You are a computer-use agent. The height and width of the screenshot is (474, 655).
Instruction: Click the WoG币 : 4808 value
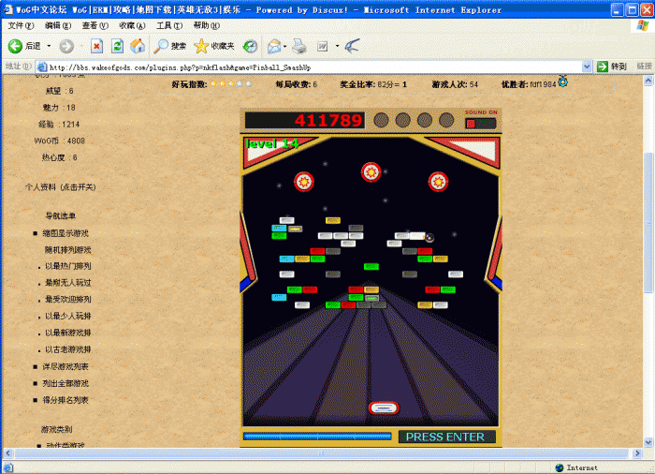click(x=60, y=141)
